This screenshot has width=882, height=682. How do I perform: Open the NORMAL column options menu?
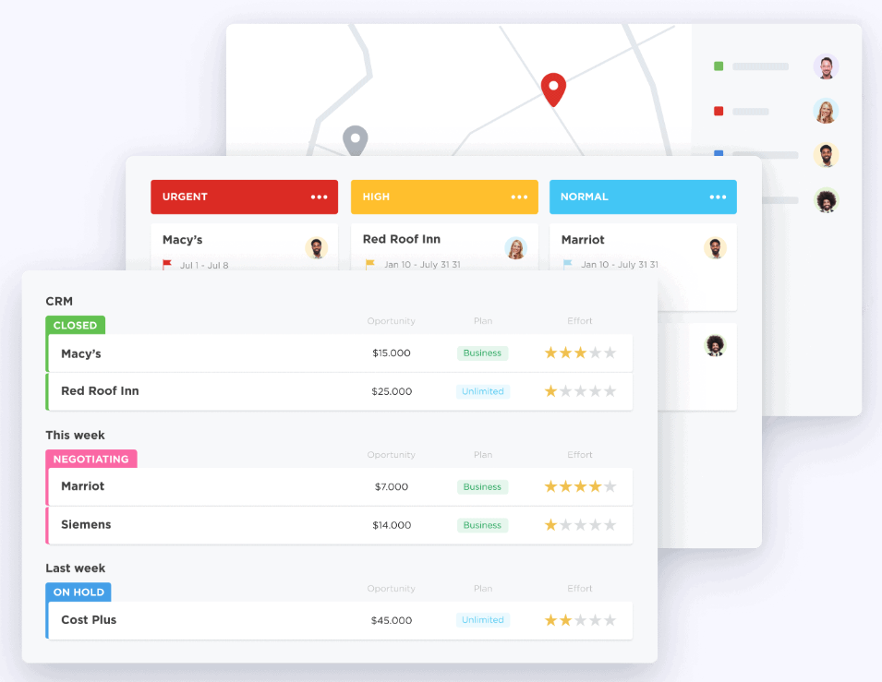pyautogui.click(x=719, y=197)
